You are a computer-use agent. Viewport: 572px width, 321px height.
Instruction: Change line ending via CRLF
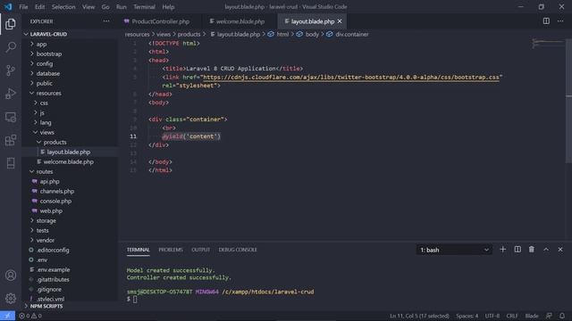click(512, 316)
